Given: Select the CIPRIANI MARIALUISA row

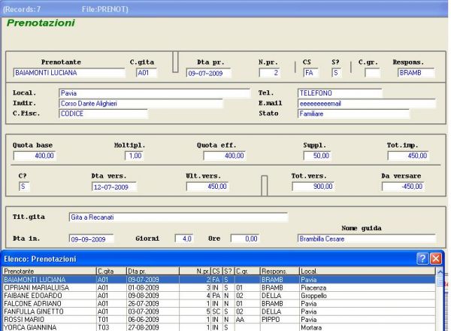Looking at the screenshot, I should click(x=219, y=287).
